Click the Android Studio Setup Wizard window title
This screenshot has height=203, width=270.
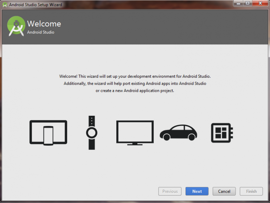point(36,5)
